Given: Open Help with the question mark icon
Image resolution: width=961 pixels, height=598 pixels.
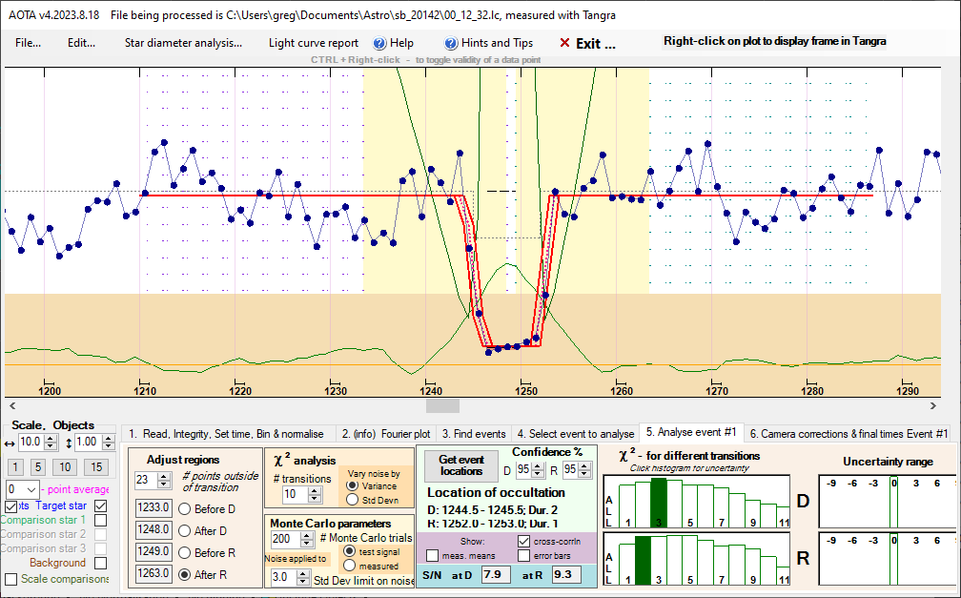Looking at the screenshot, I should pos(379,43).
